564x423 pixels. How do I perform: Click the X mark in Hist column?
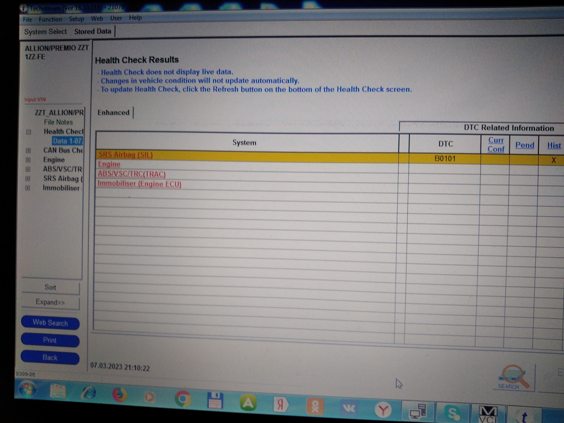554,160
